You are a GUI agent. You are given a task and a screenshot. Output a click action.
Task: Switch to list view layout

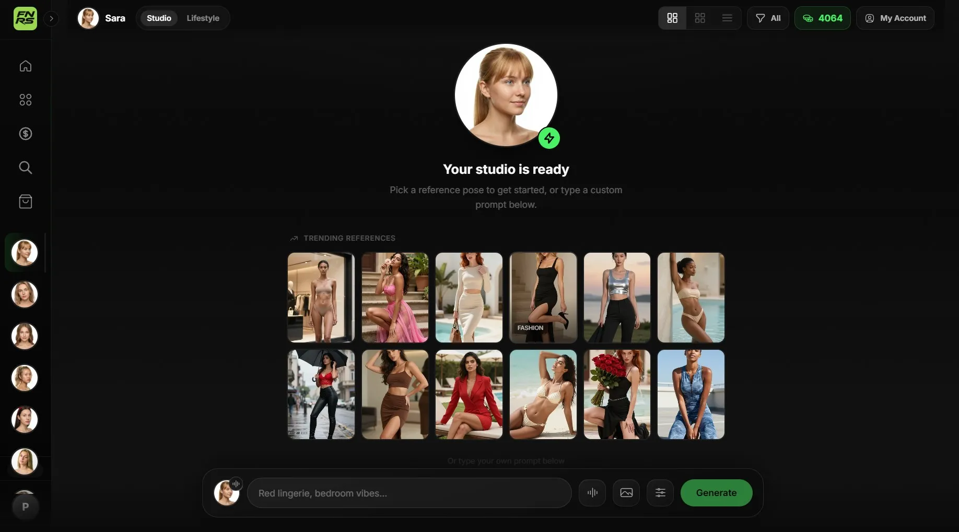pos(727,18)
